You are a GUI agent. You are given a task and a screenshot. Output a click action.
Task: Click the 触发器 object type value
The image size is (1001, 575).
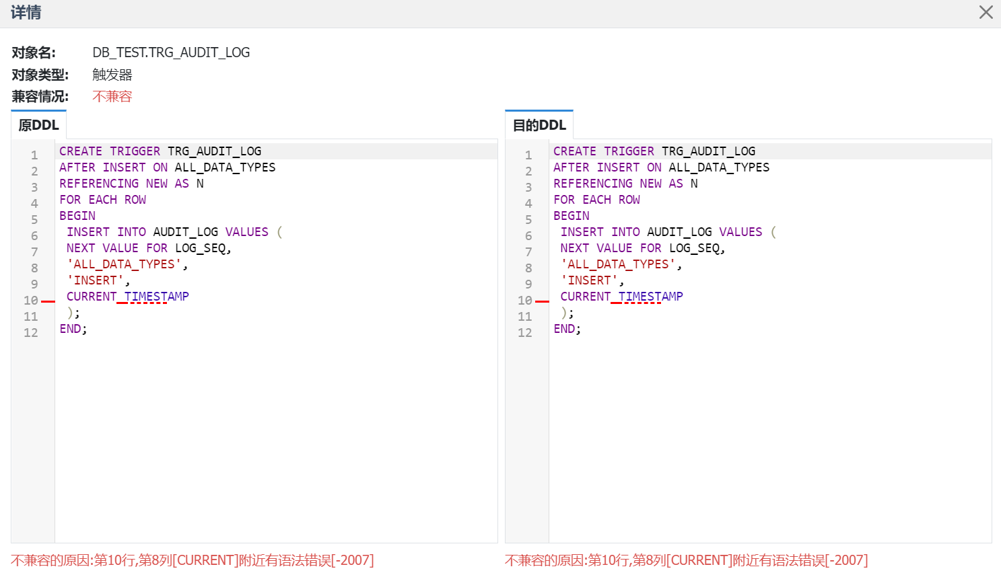[112, 75]
